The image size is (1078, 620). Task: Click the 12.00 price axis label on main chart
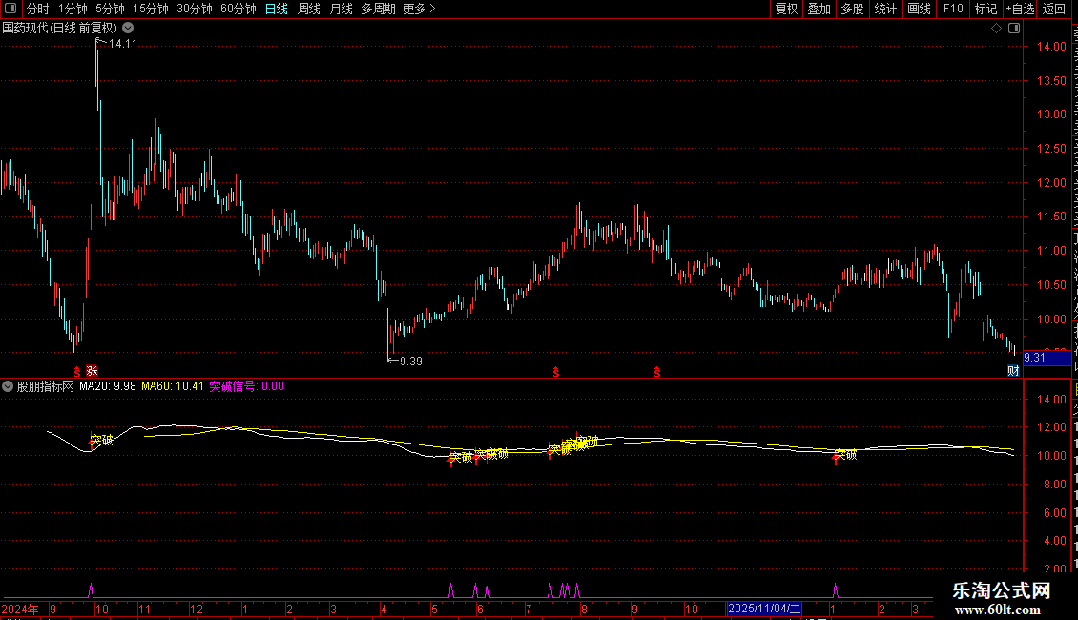click(1052, 183)
